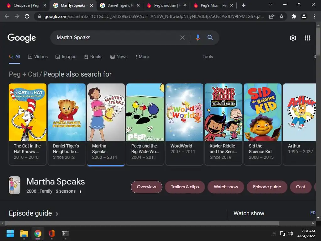This screenshot has height=241, width=321.
Task: Open volume control in system tray
Action: pos(290,233)
